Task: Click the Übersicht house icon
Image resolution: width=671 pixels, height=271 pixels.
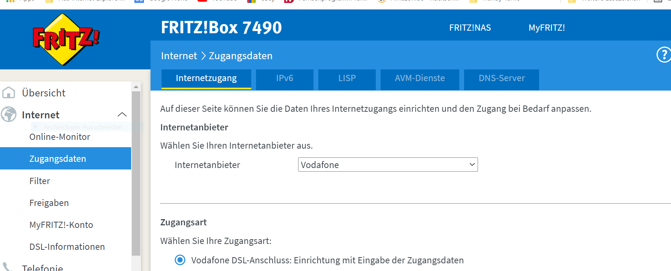Action: [x=8, y=93]
